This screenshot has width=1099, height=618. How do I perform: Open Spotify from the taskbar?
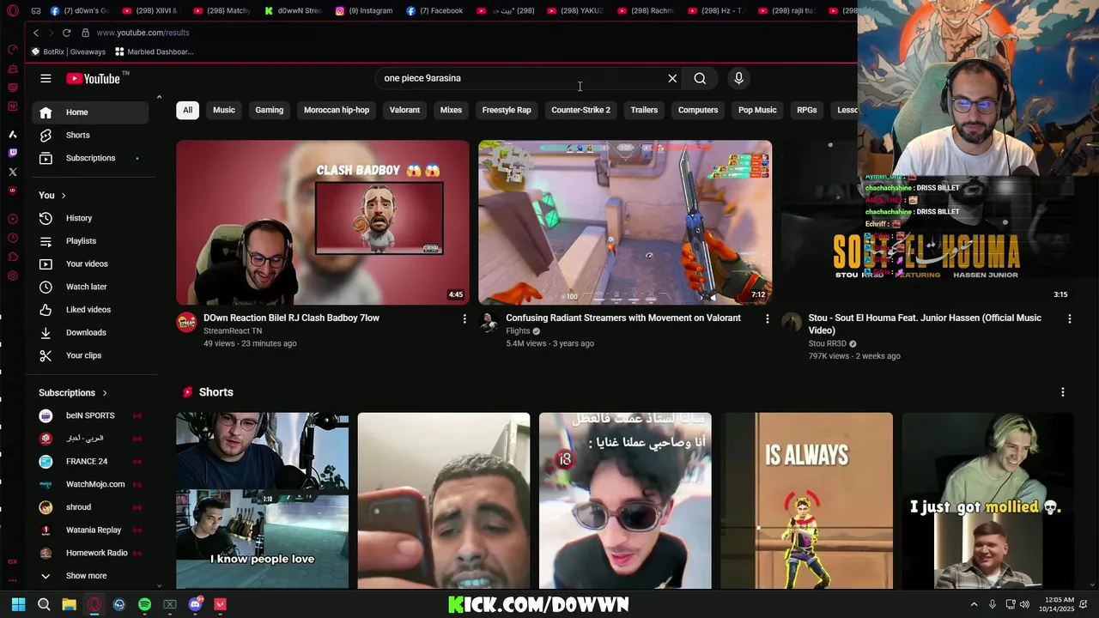tap(144, 604)
